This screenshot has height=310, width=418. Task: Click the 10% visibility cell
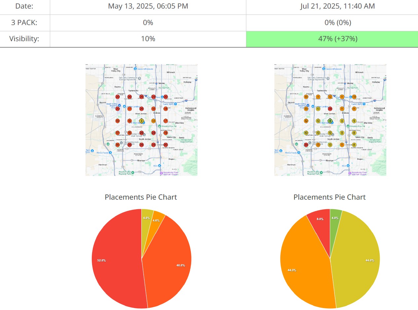pos(148,39)
